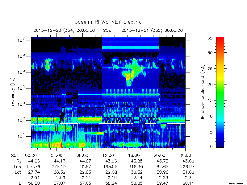
Task: Click frequency axis label 10 to the power 7
Action: pos(22,40)
